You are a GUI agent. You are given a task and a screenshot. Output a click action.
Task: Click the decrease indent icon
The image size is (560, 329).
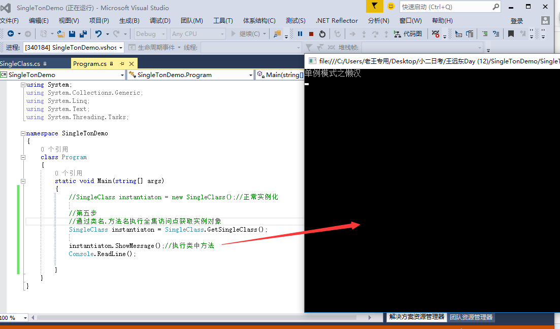click(x=485, y=34)
